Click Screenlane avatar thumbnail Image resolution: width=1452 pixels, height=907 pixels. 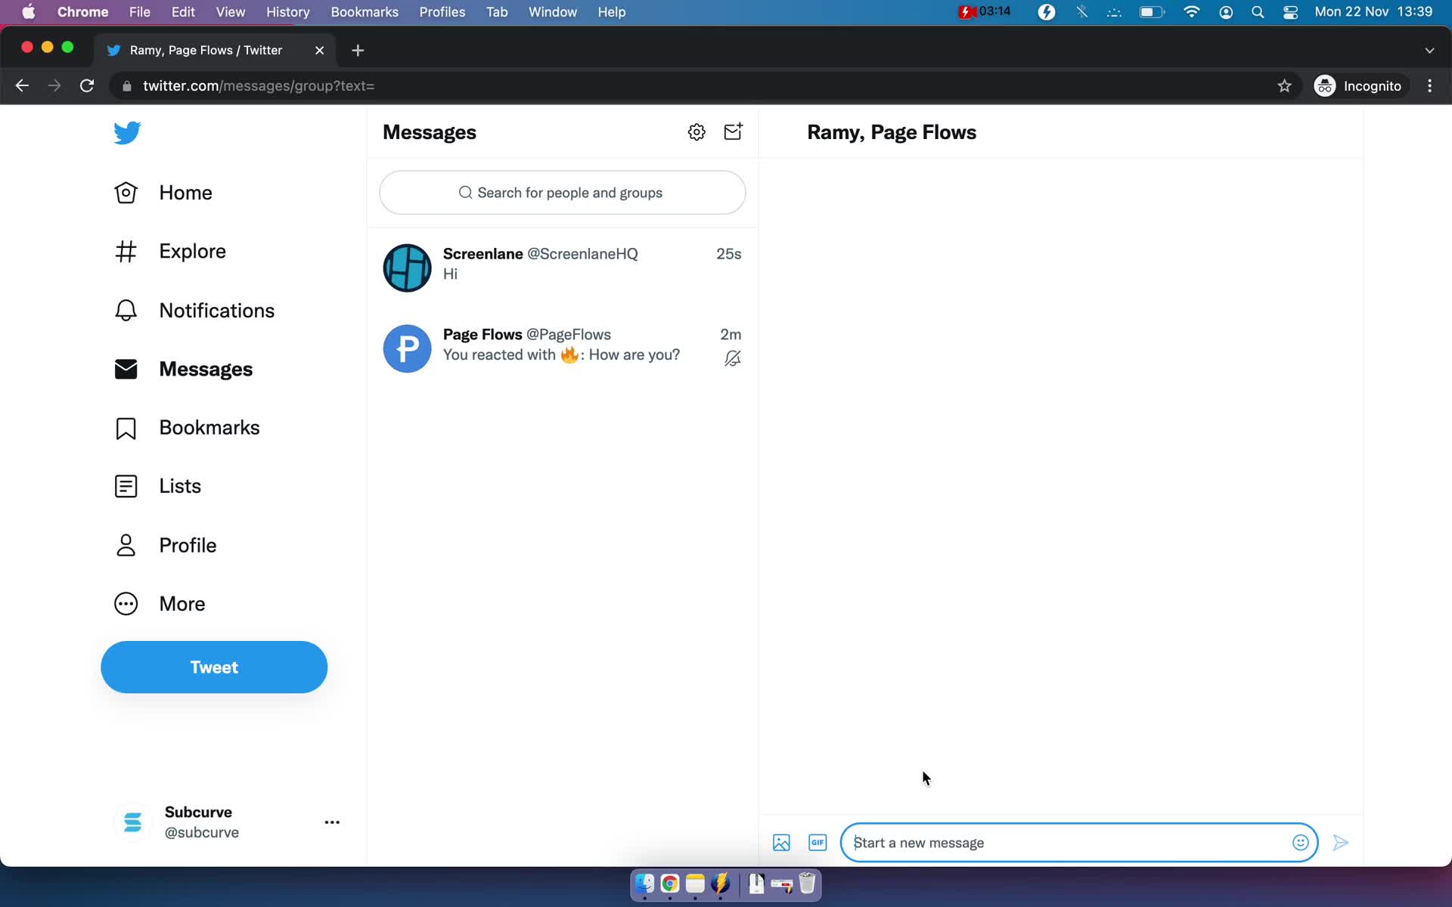coord(407,268)
